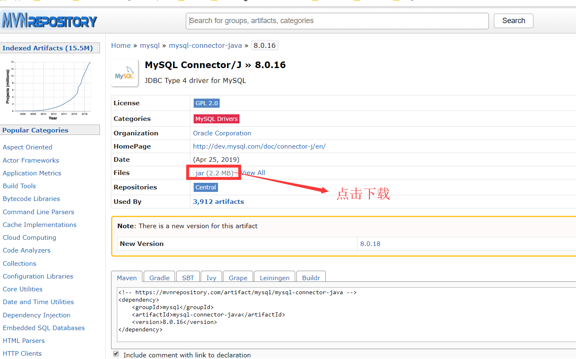Open Cloud Computing category

tap(29, 238)
